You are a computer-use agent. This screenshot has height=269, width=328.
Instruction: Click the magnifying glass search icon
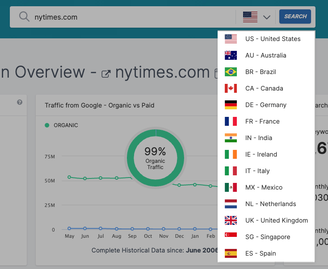pos(24,17)
